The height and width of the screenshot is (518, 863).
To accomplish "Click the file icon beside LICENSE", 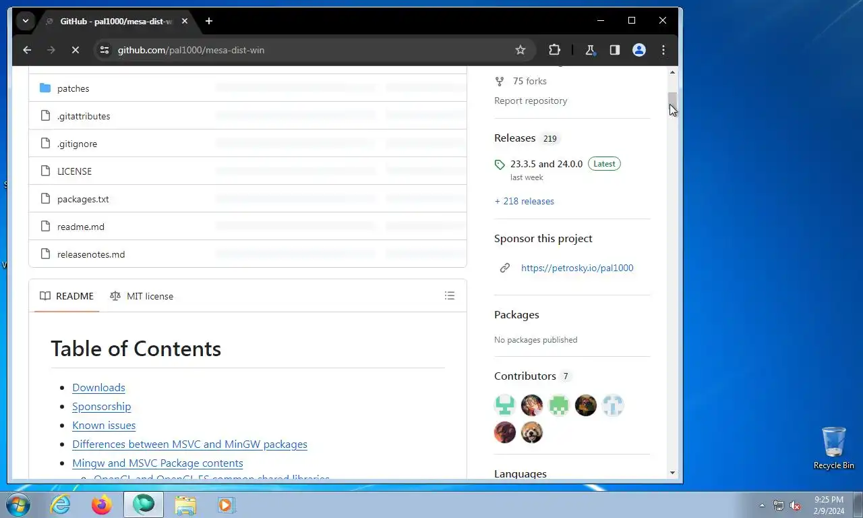I will 45,171.
